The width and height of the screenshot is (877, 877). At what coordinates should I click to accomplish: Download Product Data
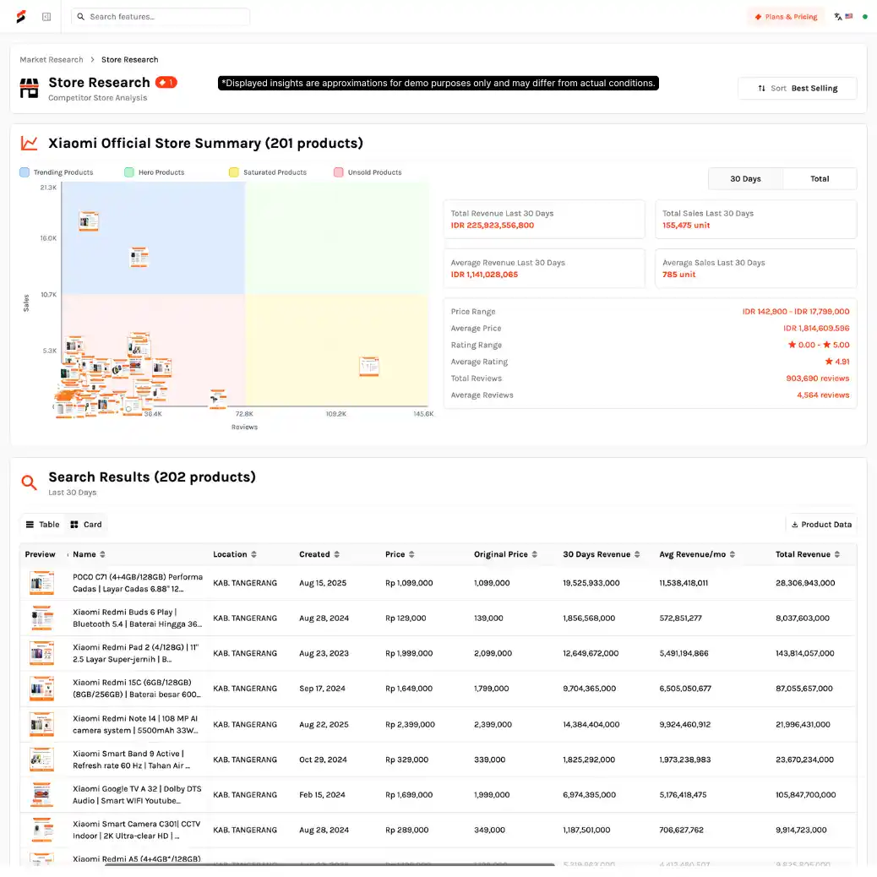tap(820, 525)
